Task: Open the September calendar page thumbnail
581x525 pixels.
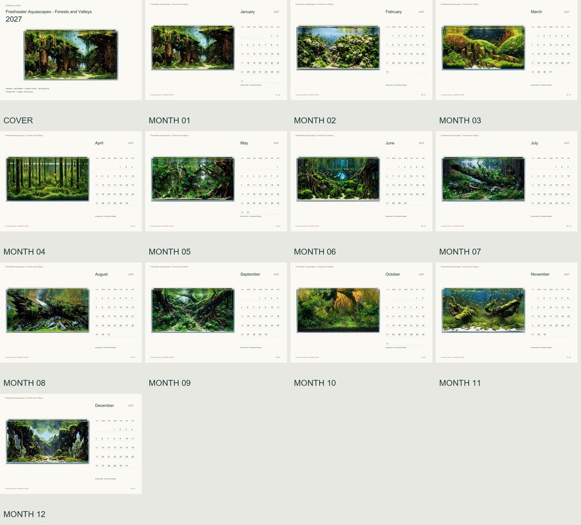Action: [x=216, y=312]
